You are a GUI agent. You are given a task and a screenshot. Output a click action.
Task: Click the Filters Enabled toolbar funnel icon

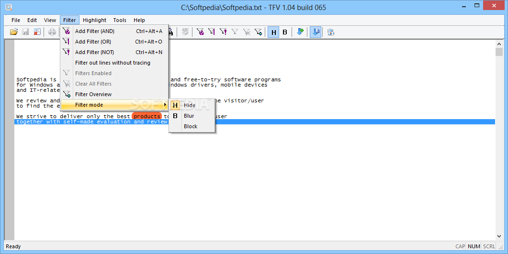pos(235,32)
